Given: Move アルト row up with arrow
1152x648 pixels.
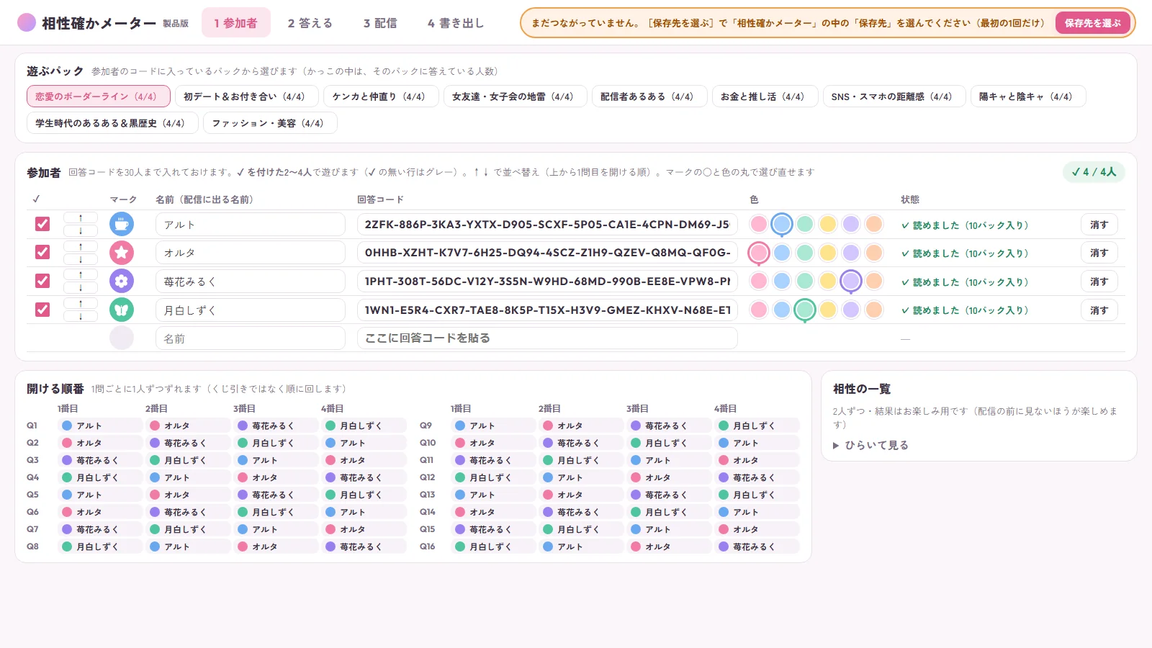Looking at the screenshot, I should (81, 218).
